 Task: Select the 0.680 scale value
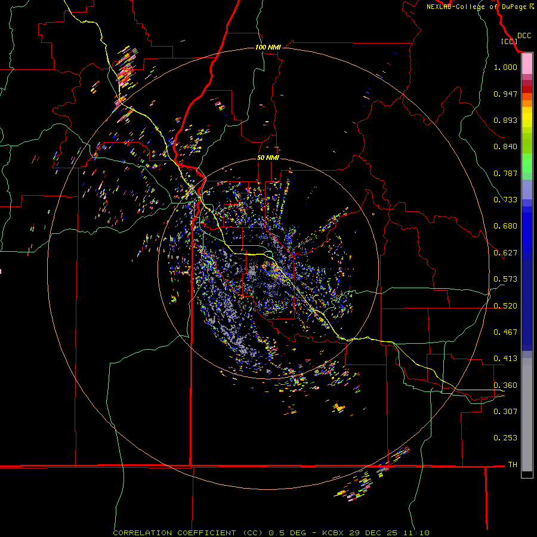(505, 226)
